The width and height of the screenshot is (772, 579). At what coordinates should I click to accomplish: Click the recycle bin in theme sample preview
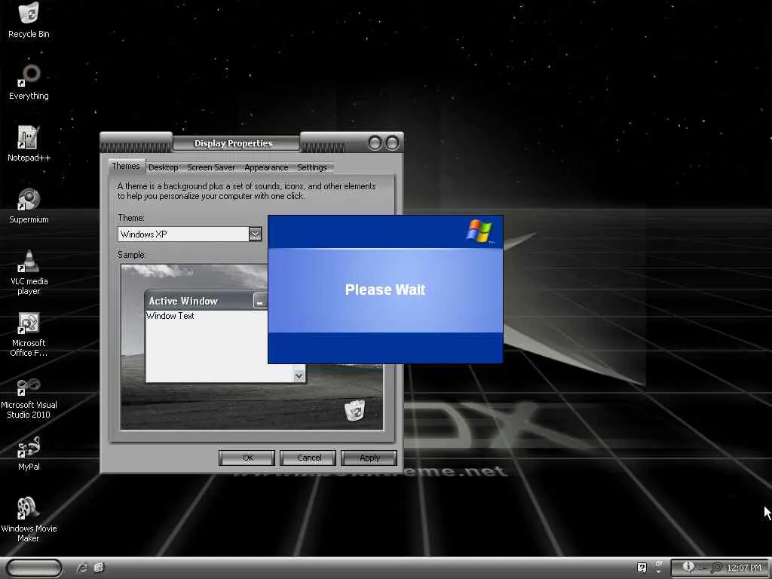pos(354,410)
